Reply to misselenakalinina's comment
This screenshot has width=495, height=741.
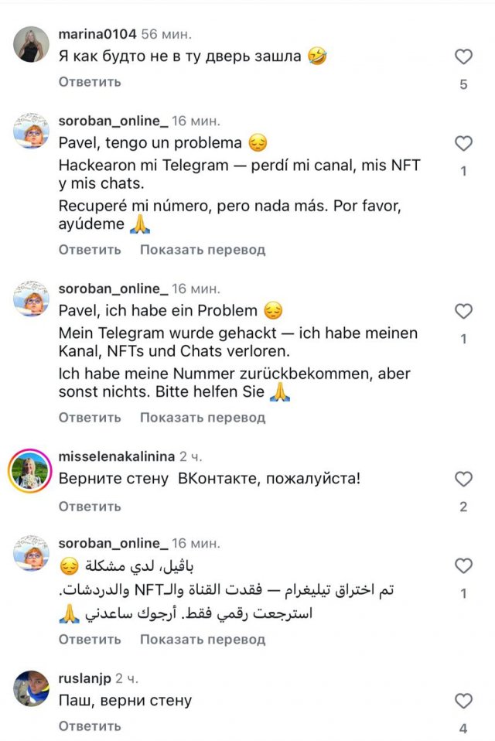point(90,507)
